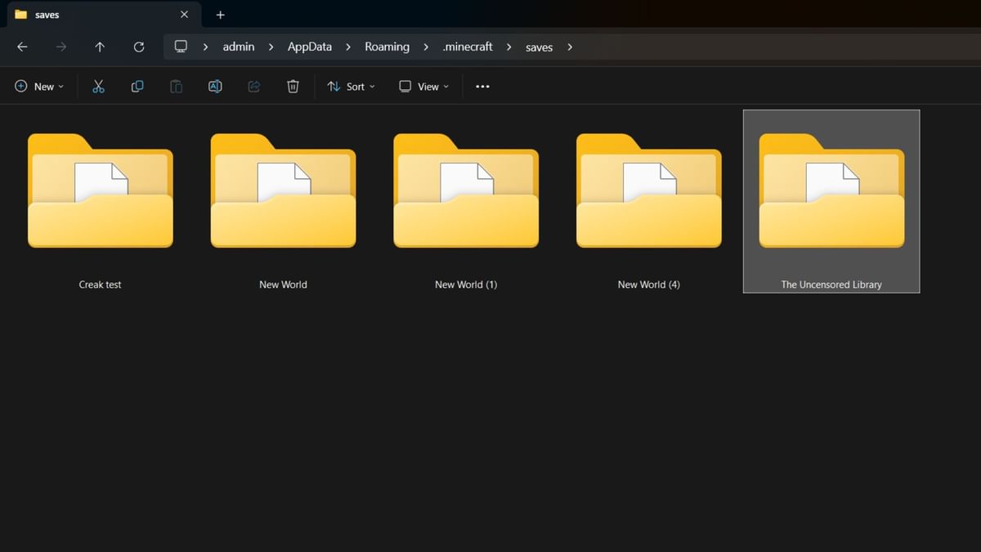Delete the selected folder using trash icon
Viewport: 981px width, 552px height.
point(293,86)
